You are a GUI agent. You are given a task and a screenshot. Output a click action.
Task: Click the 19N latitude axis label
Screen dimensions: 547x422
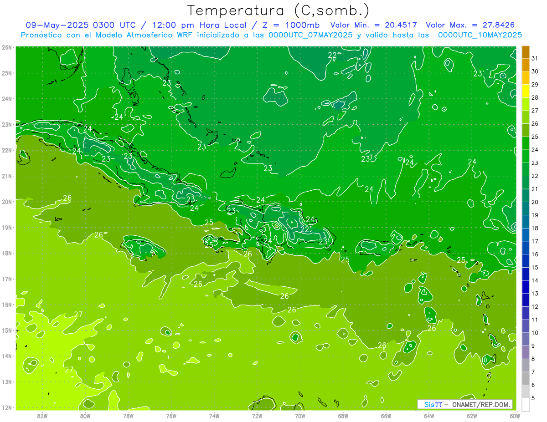click(x=7, y=228)
